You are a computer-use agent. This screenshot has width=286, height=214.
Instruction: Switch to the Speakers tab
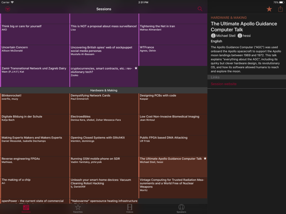click(181, 208)
